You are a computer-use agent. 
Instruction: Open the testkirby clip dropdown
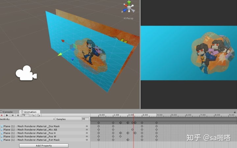(27, 119)
